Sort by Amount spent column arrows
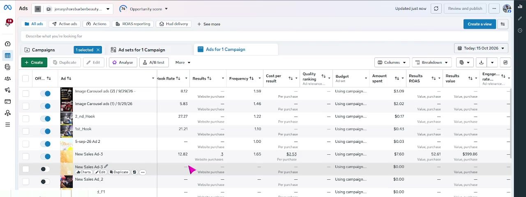The width and height of the screenshot is (526, 197). point(397,78)
